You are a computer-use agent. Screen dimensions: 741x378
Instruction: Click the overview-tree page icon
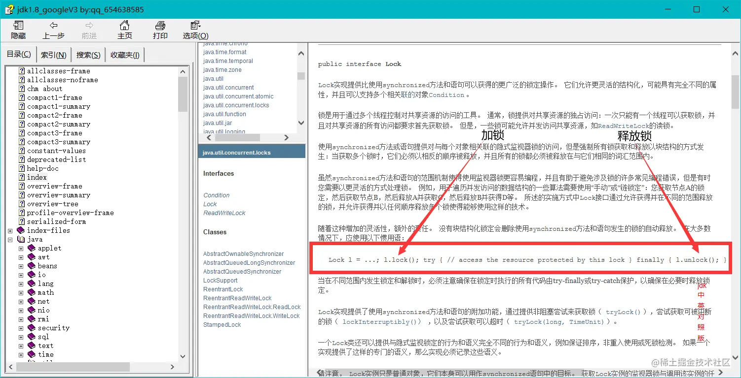coord(22,204)
